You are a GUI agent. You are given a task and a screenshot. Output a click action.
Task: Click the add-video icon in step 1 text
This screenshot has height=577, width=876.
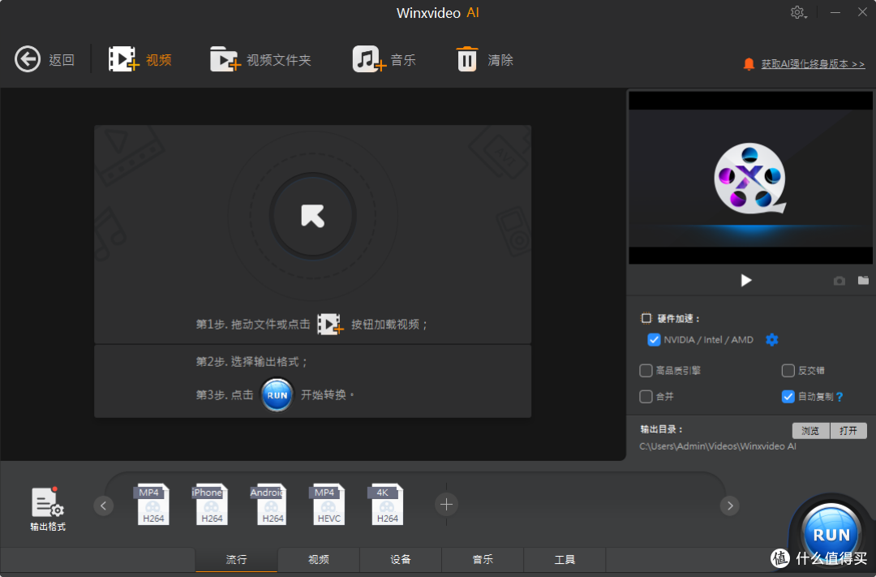(329, 325)
